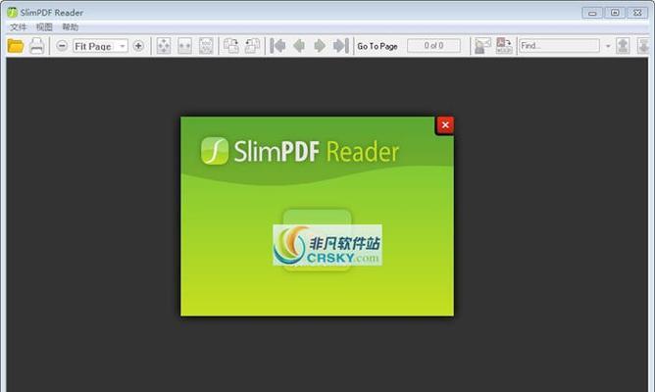Rotate pages clockwise icon
The height and width of the screenshot is (392, 655).
pos(231,45)
